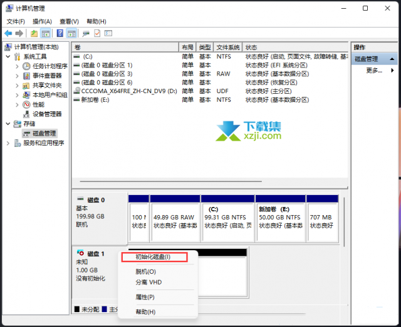Sort by the 类型 column header
Screen dimensions: 401x327
[x=205, y=48]
